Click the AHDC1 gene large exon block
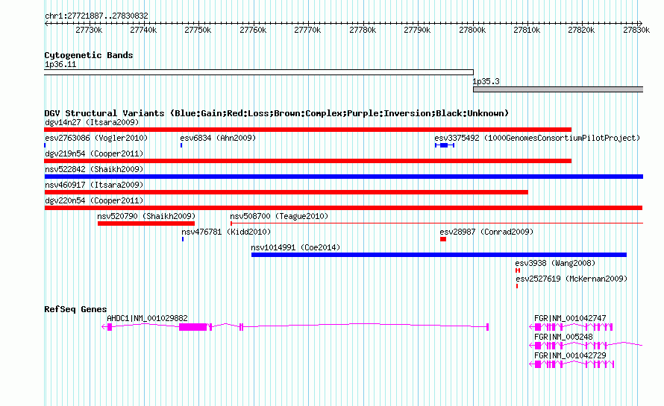The height and width of the screenshot is (406, 664). [x=192, y=327]
